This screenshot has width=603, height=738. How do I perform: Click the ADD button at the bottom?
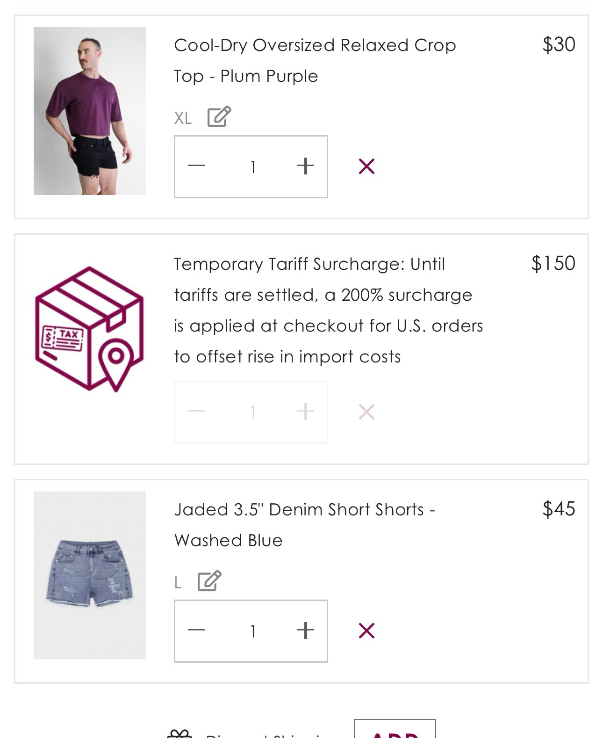(x=395, y=730)
